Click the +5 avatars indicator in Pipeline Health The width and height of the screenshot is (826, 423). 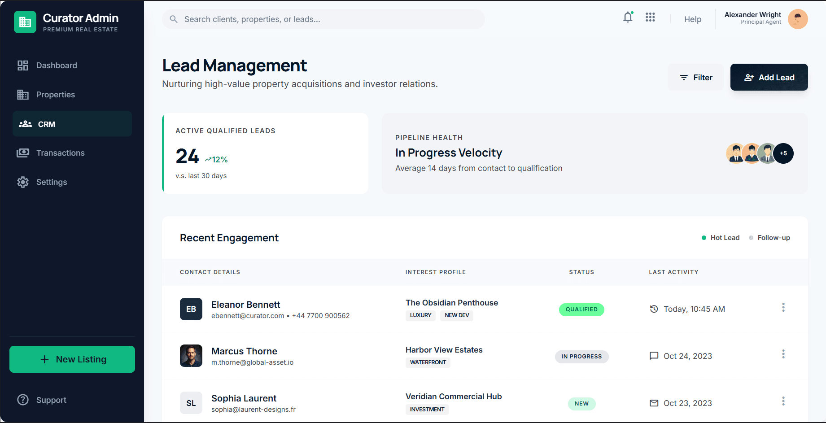coord(783,153)
